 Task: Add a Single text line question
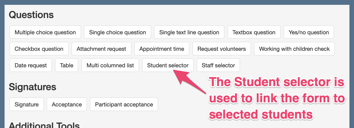(189, 32)
